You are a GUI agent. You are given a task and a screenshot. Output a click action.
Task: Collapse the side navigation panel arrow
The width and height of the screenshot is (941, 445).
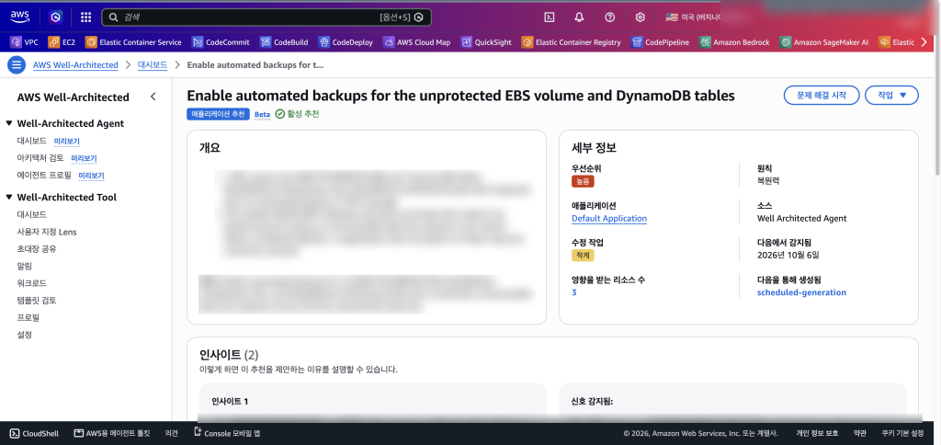(153, 97)
